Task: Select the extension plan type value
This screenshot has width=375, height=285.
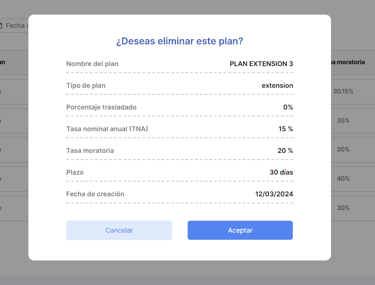Action: pyautogui.click(x=277, y=85)
